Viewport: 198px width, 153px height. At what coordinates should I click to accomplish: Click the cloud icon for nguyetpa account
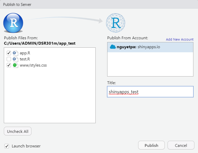[x=113, y=47]
